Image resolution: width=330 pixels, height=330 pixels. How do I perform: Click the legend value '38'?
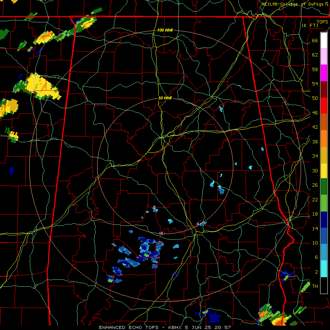click(x=315, y=142)
